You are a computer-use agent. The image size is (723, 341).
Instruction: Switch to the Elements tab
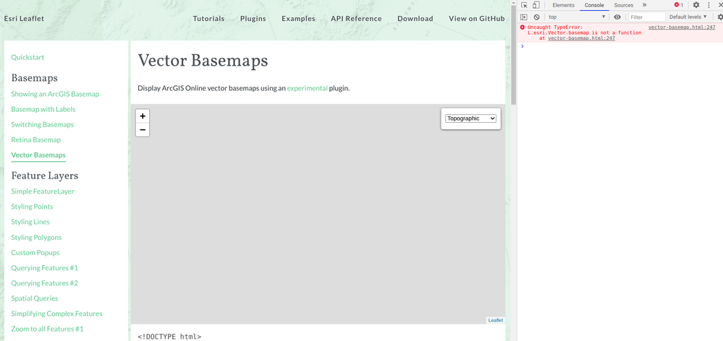coord(564,5)
